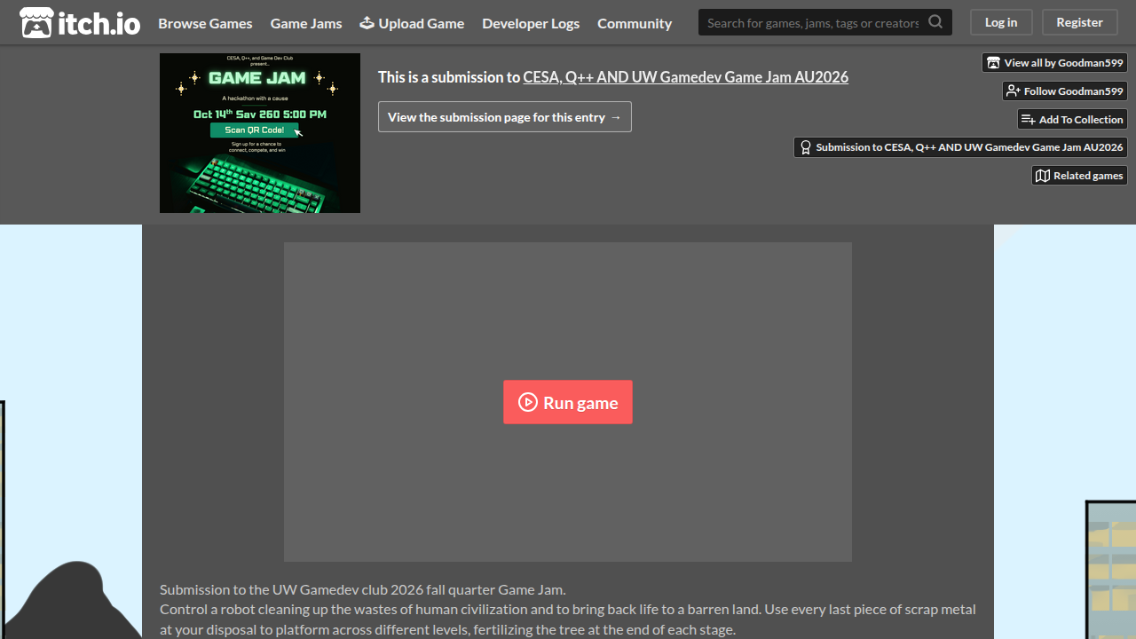Click the Game Jam poster thumbnail
1136x639 pixels.
point(260,133)
